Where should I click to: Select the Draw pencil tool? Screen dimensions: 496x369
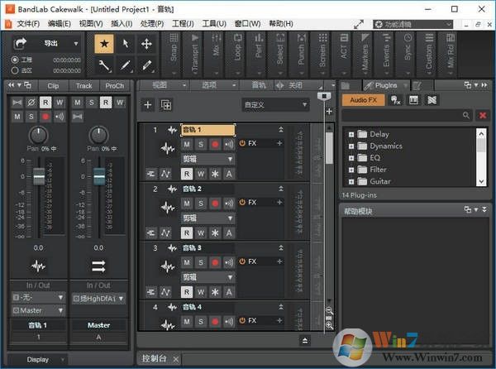(x=126, y=65)
